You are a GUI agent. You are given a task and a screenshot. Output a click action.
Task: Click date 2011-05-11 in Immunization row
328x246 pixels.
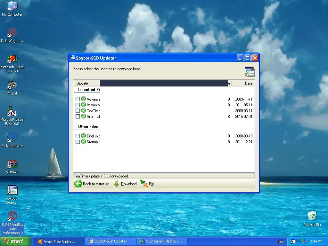click(244, 105)
